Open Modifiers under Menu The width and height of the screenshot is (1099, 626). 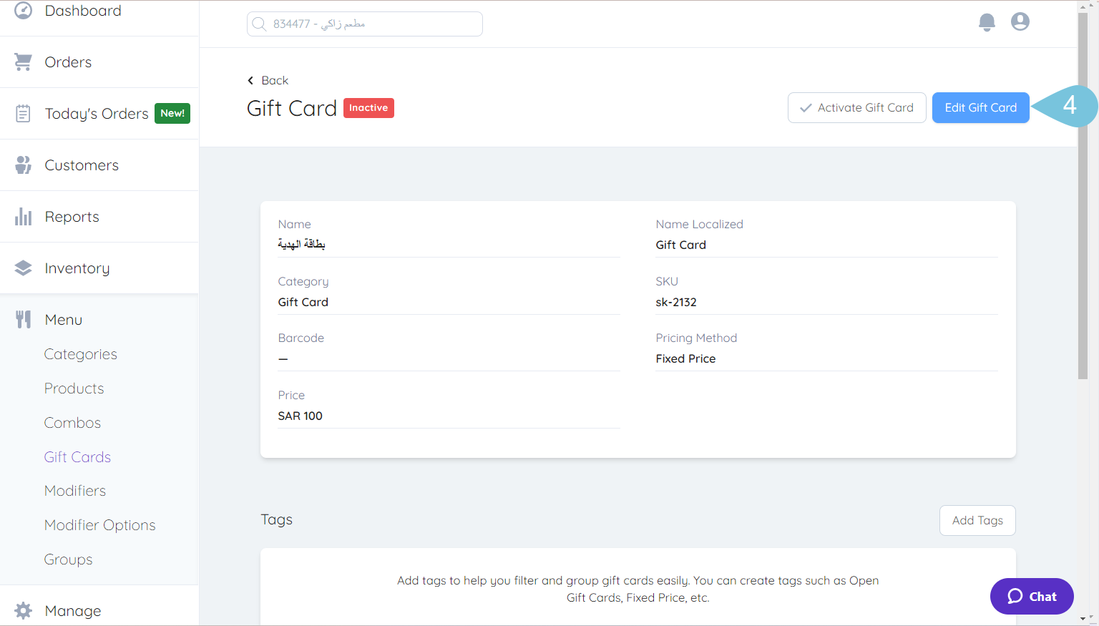click(x=74, y=491)
